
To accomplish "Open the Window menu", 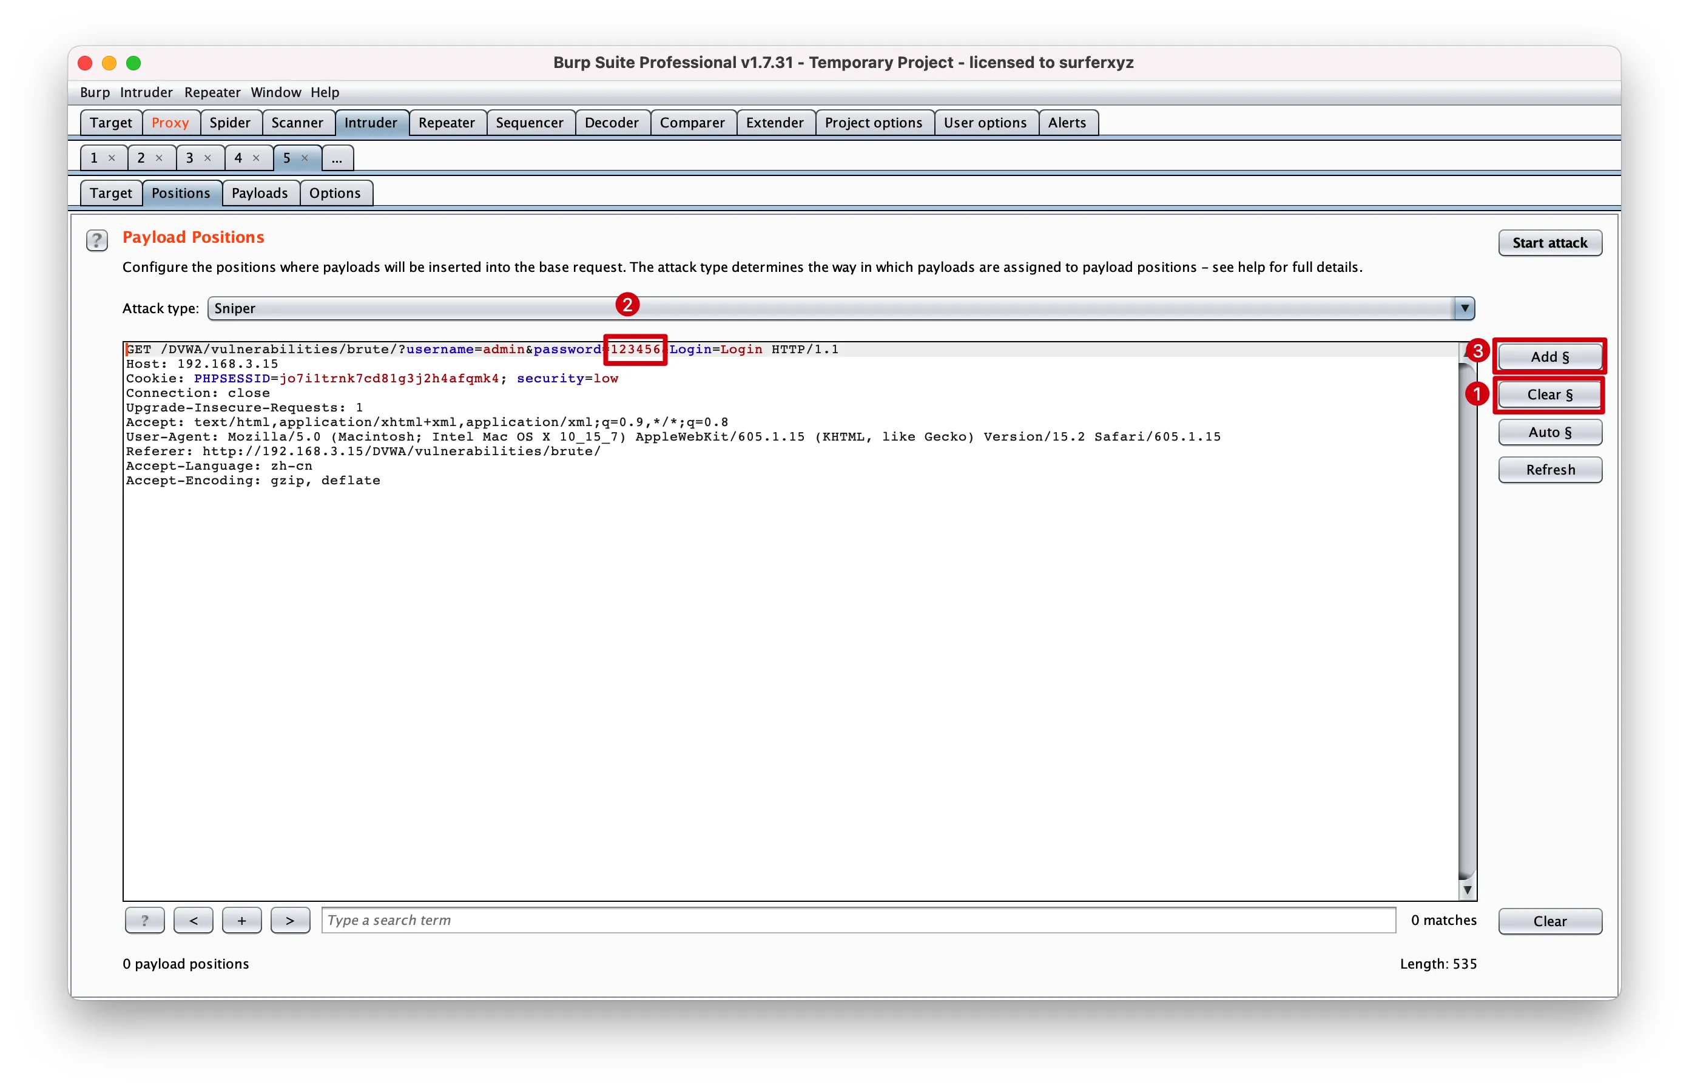I will pos(276,93).
